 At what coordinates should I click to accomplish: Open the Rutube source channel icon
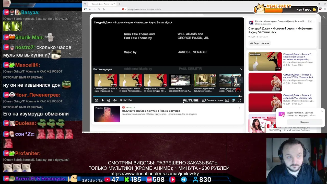251,22
